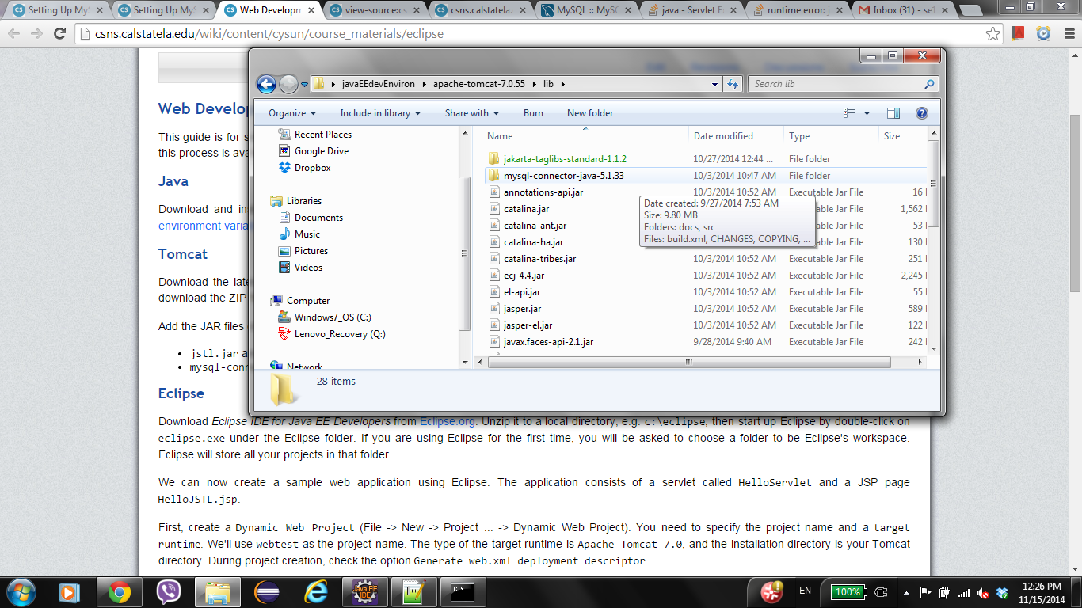Reload the Chrome page
The image size is (1082, 608).
point(59,34)
